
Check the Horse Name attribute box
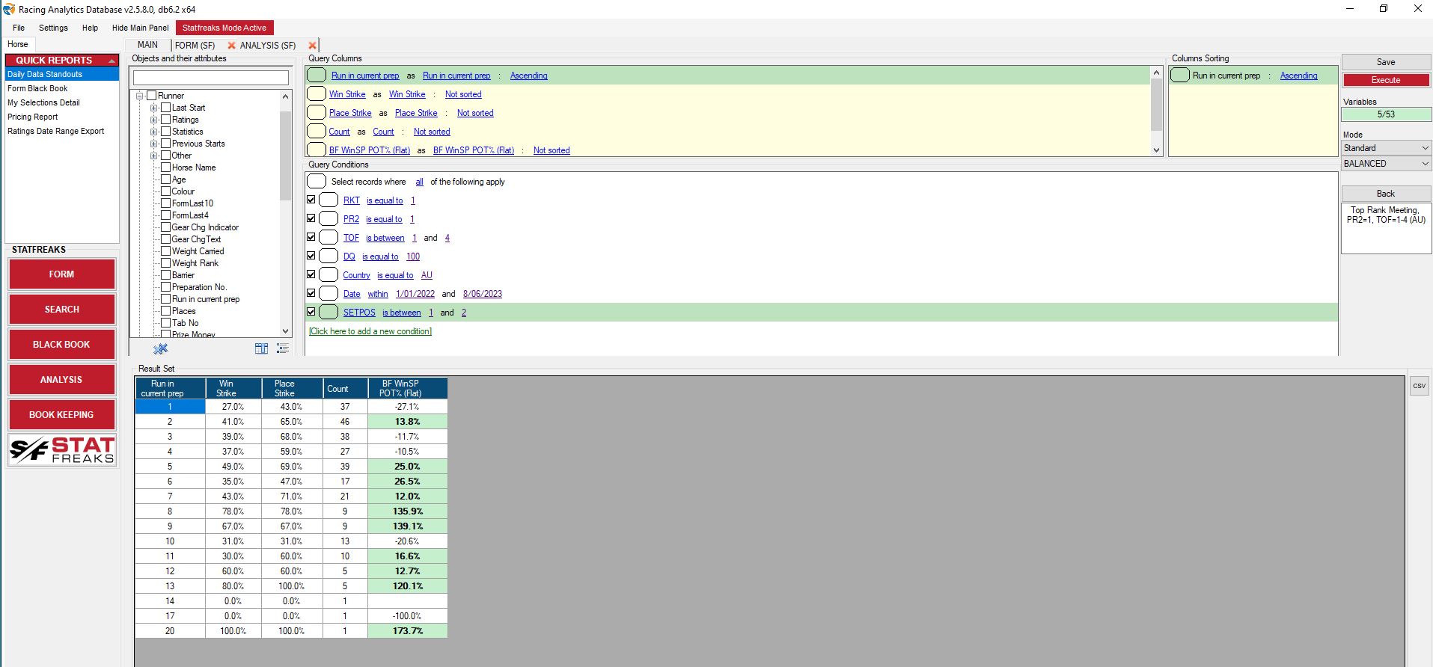(x=166, y=167)
